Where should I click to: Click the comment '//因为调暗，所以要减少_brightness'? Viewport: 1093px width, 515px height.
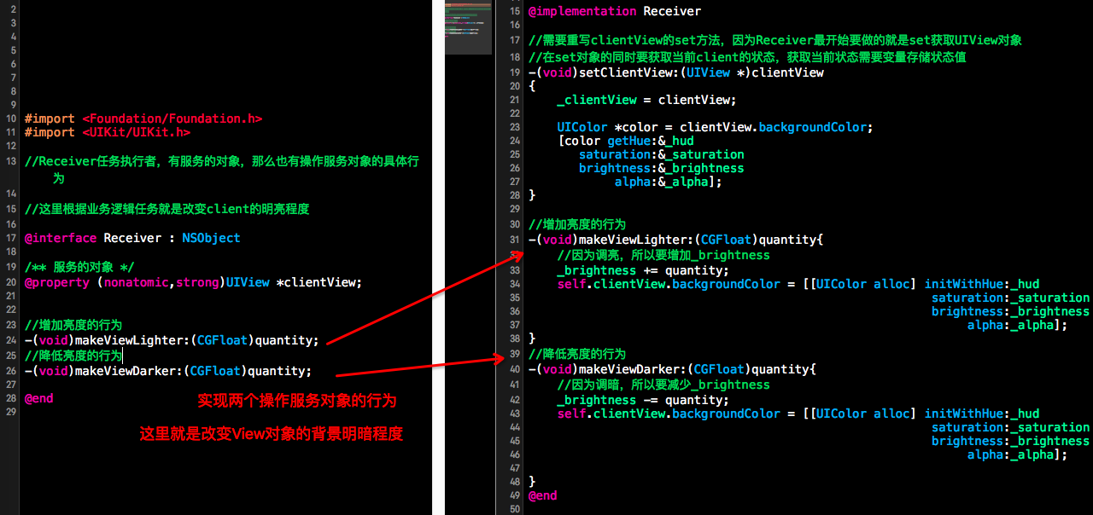click(663, 385)
